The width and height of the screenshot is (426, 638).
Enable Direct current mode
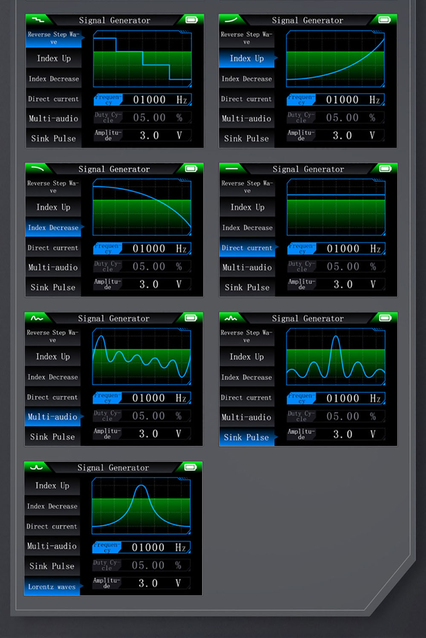pos(247,247)
